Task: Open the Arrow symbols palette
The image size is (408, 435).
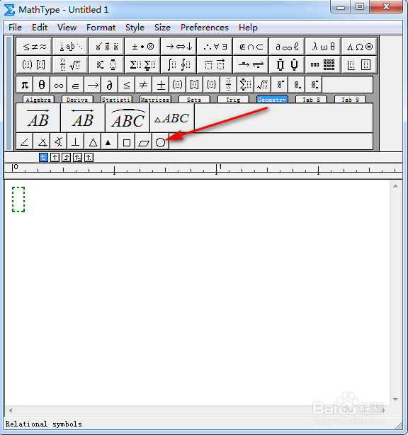Action: (178, 47)
